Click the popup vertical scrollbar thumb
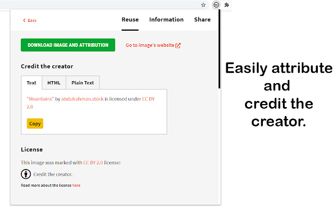The height and width of the screenshot is (208, 333). (220, 49)
